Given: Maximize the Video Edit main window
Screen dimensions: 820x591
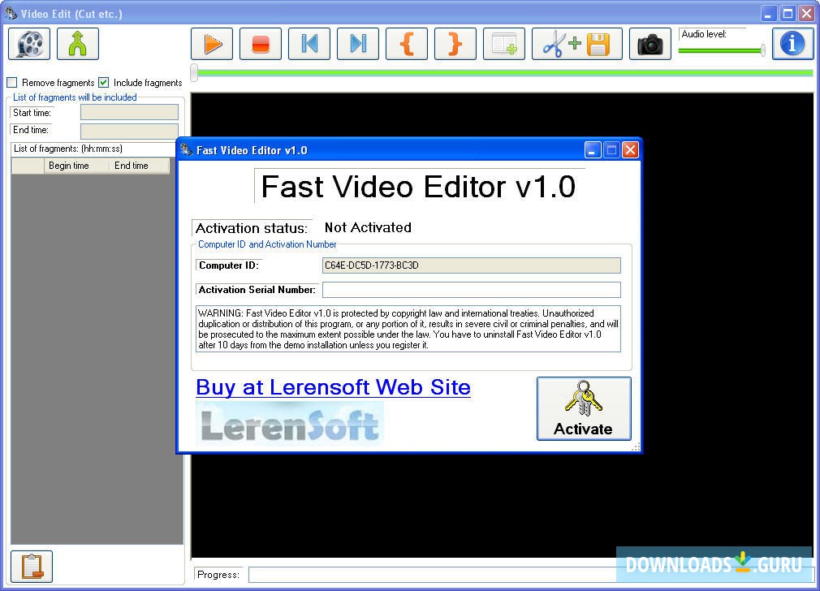Looking at the screenshot, I should coord(788,14).
